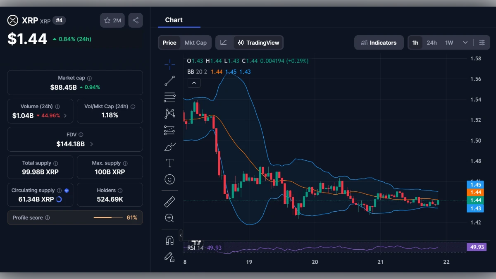Image resolution: width=496 pixels, height=279 pixels.
Task: Enable magnet mode in drawing toolbar
Action: 169,239
